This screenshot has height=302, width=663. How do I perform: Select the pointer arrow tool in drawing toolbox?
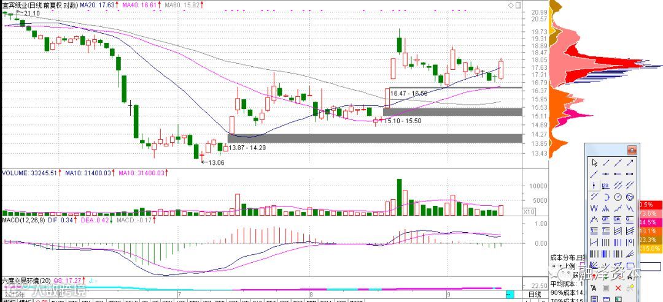coord(594,163)
